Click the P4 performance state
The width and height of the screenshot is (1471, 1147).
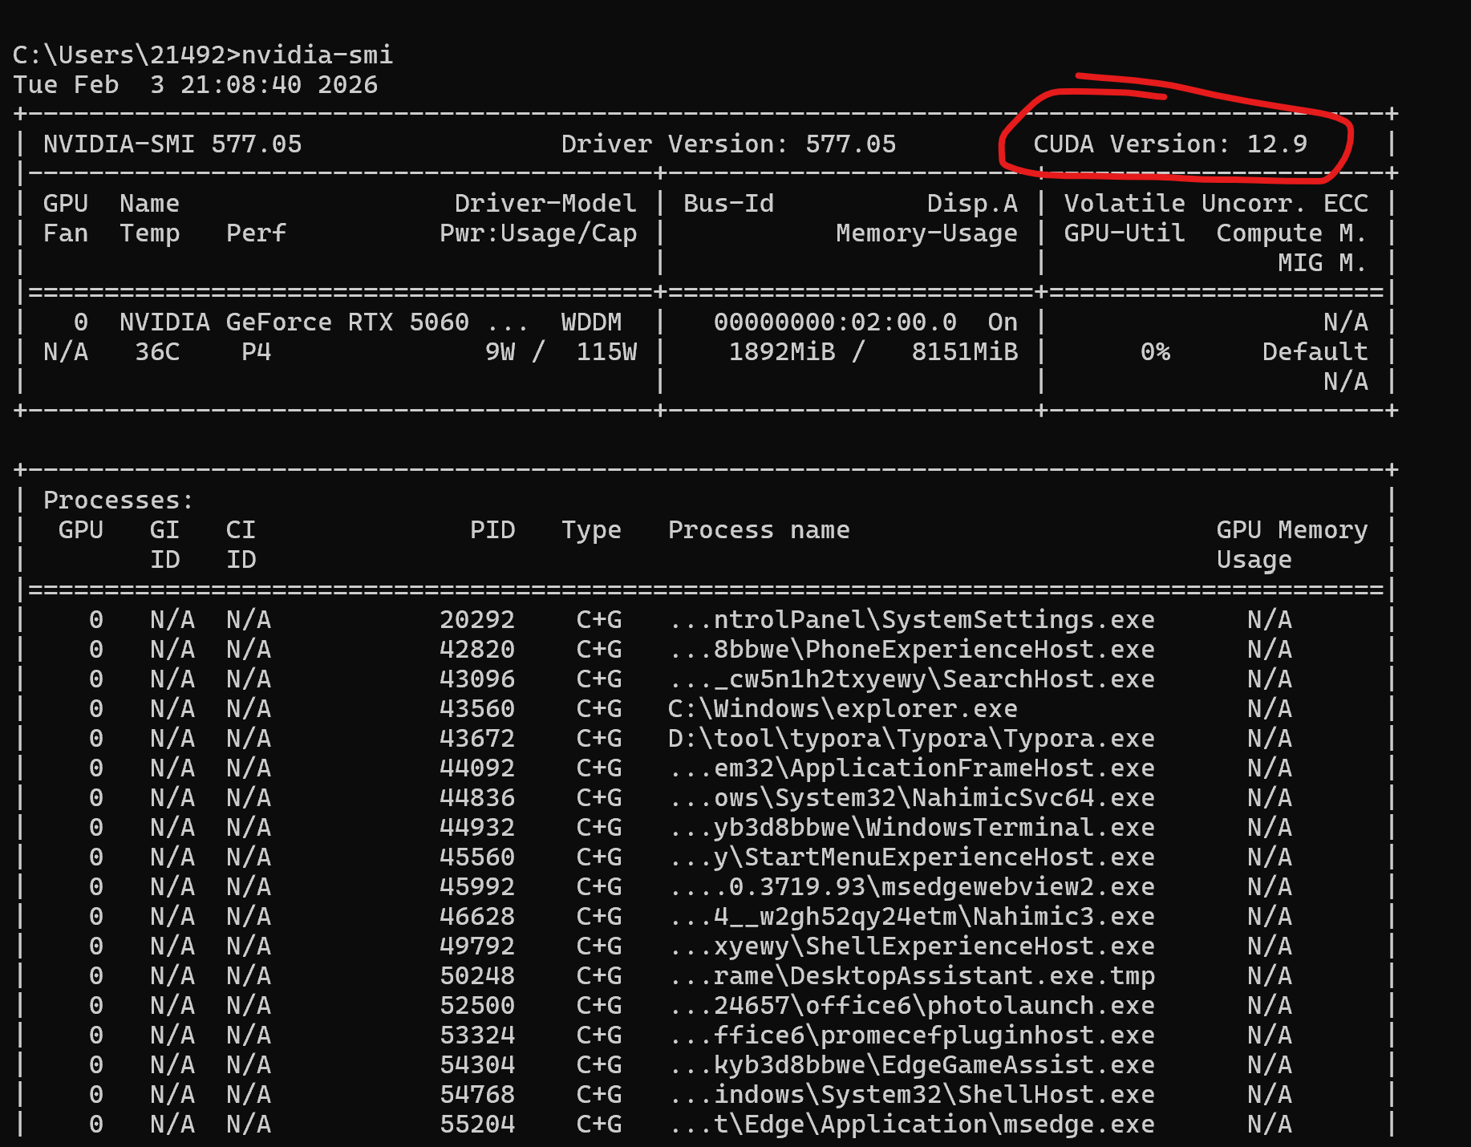click(257, 352)
